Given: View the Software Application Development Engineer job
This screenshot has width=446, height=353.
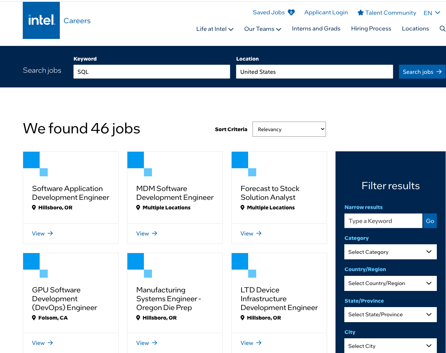Looking at the screenshot, I should (x=43, y=233).
